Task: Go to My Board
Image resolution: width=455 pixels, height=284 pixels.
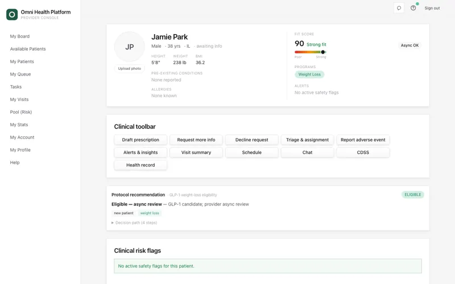Action: point(20,36)
